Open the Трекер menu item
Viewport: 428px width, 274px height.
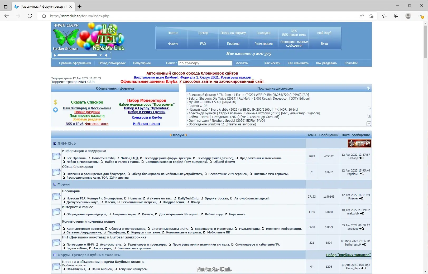click(203, 33)
